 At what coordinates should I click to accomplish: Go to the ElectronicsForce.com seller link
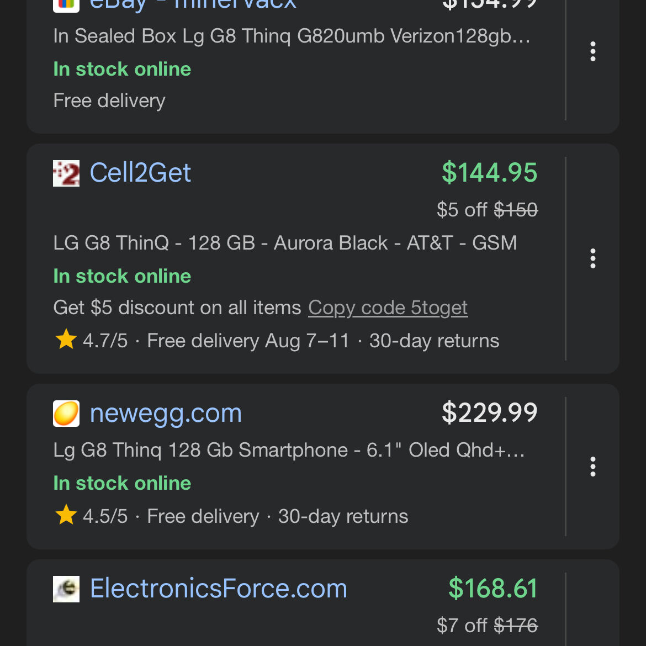(x=219, y=589)
